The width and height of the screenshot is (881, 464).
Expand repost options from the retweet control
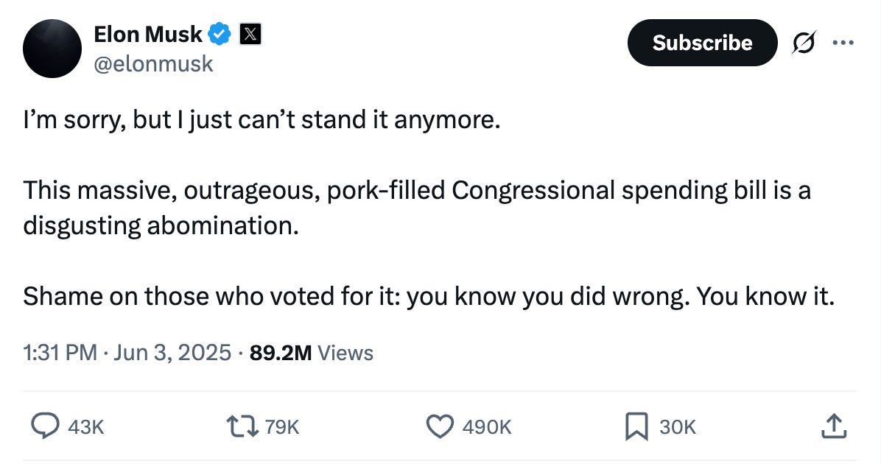tap(241, 426)
